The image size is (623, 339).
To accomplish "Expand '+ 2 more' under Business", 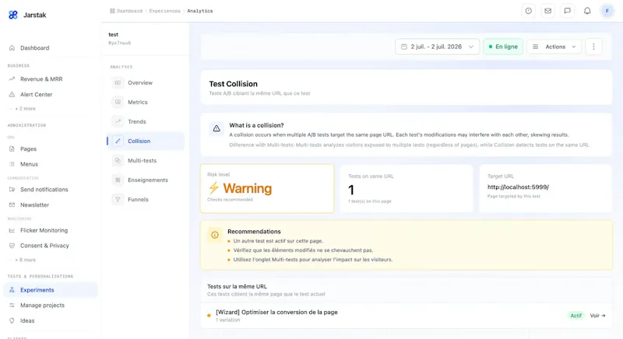I will tap(26, 109).
